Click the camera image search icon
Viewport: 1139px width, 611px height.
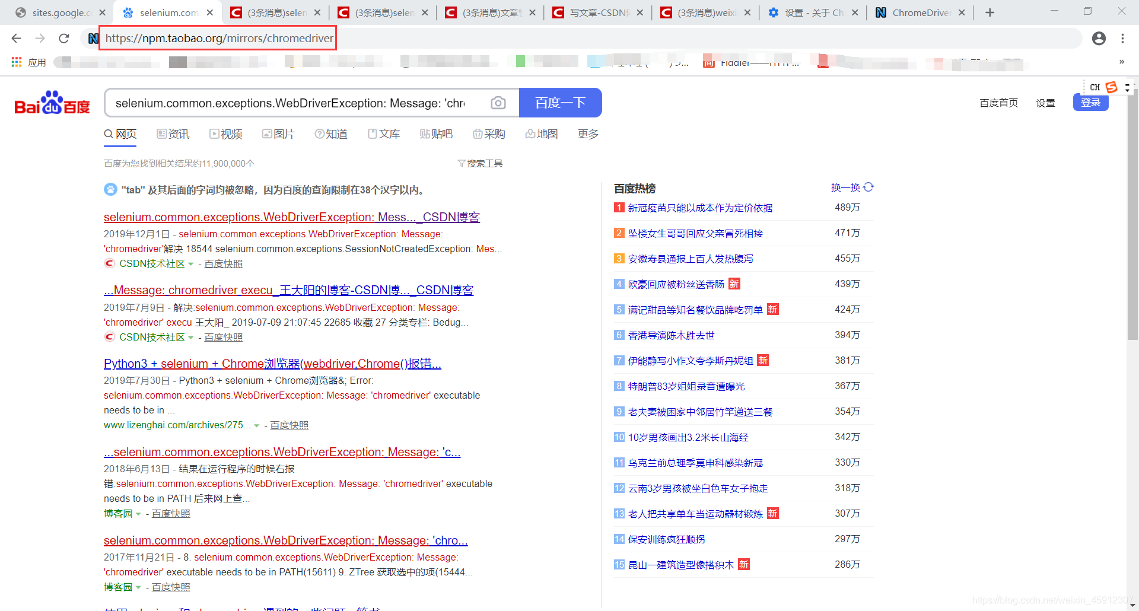tap(498, 103)
